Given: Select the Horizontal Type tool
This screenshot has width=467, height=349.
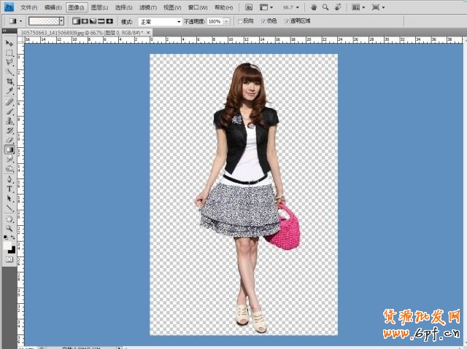Looking at the screenshot, I should pyautogui.click(x=9, y=189).
